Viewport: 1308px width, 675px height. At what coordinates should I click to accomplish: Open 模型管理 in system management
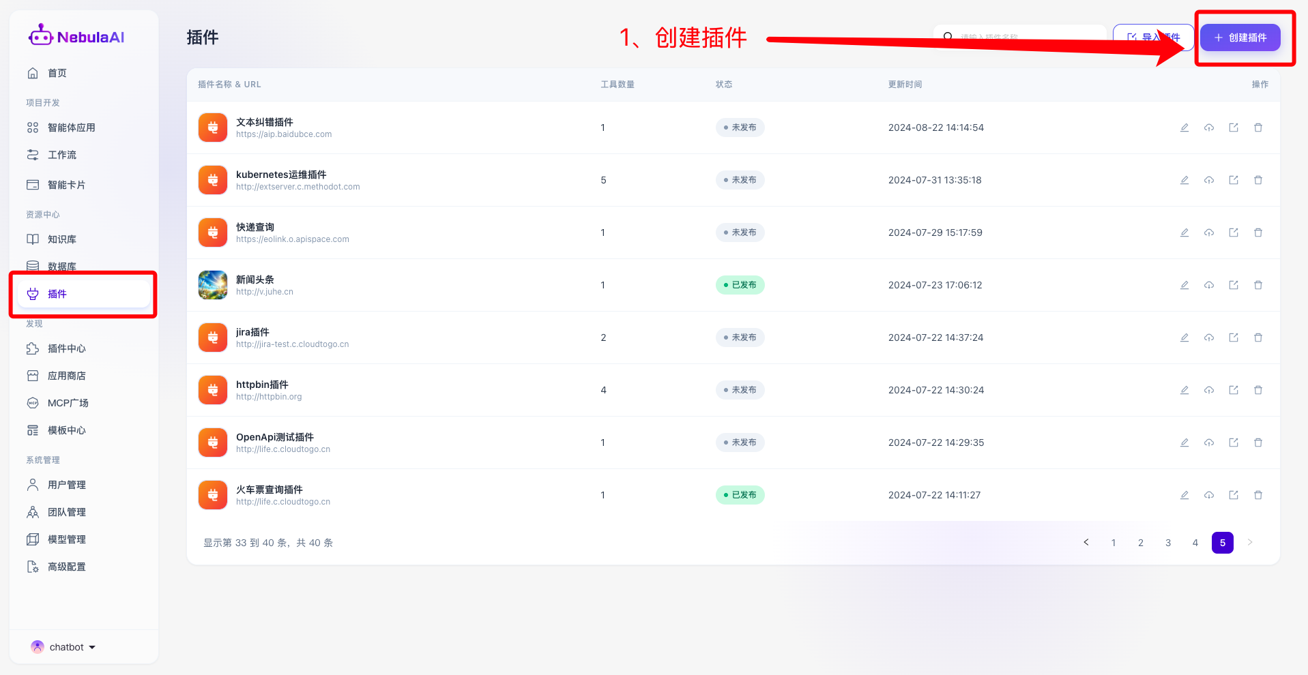[66, 539]
